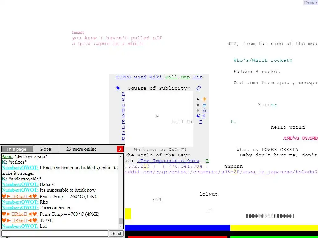Click the blue candy icon beside Square of Publicity

tap(118, 88)
